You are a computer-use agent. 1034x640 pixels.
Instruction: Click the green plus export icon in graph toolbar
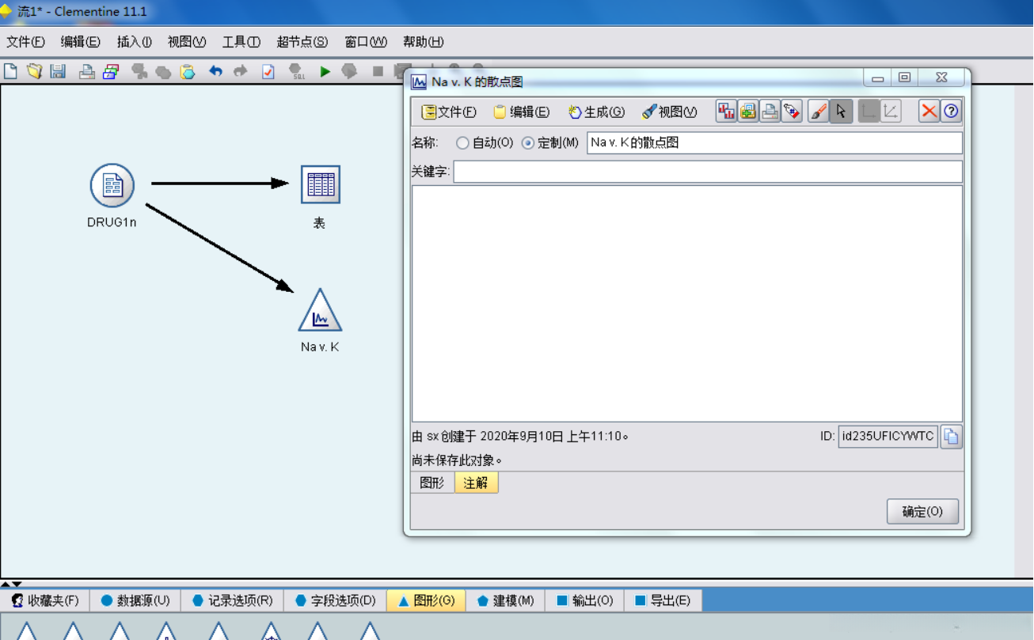tap(748, 111)
